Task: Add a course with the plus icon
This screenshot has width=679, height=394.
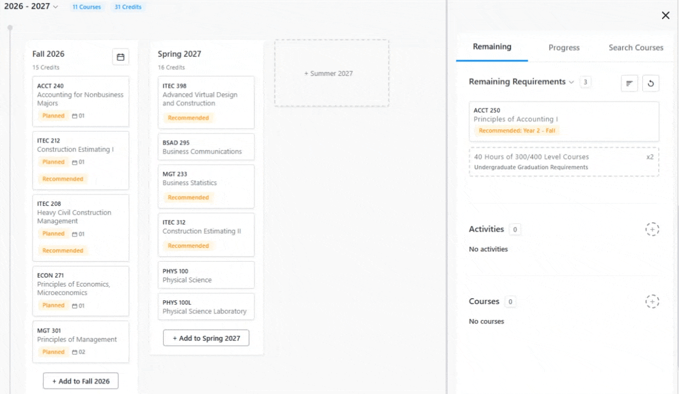Action: 652,302
